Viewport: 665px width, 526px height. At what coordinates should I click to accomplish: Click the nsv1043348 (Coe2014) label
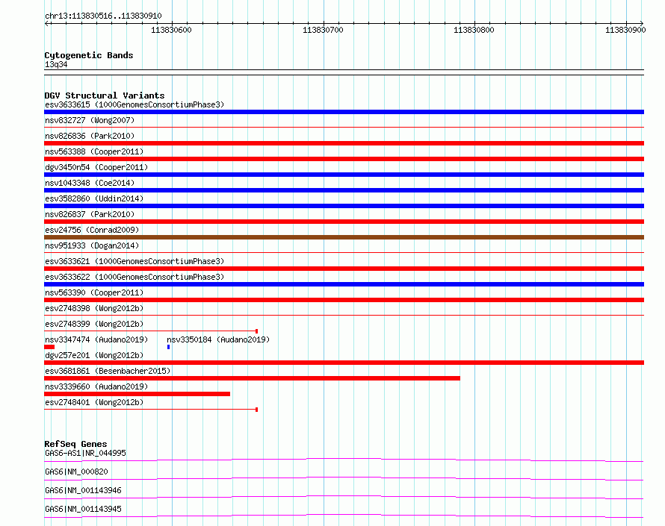90,183
